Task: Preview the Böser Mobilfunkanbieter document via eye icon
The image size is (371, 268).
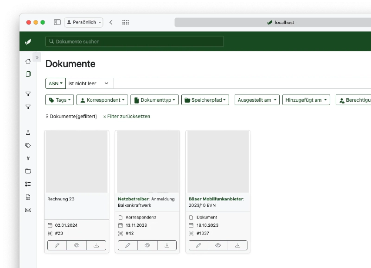Action: point(218,245)
